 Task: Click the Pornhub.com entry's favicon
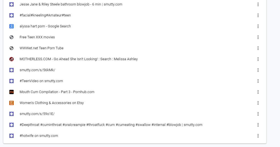click(x=12, y=92)
